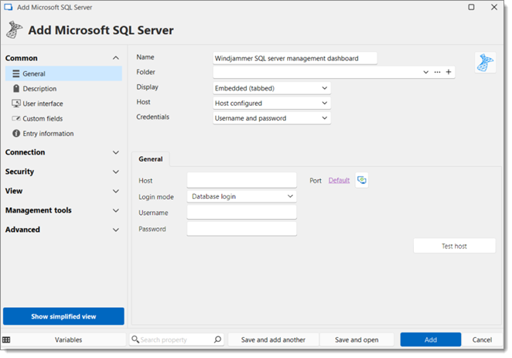The image size is (512, 358).
Task: Click the Description clipboard icon in sidebar
Action: [16, 88]
